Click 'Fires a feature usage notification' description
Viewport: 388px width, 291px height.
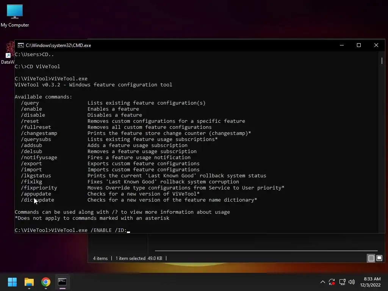[139, 158]
